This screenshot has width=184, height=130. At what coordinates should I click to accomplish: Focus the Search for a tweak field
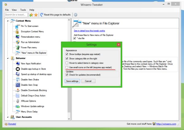click(16, 15)
